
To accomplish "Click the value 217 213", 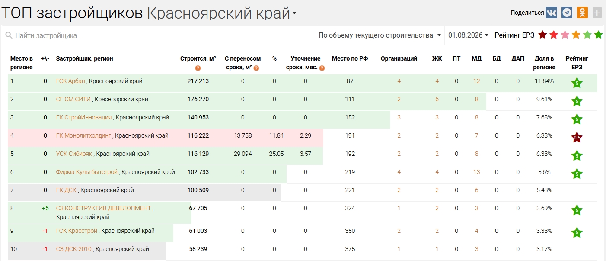I will pos(198,81).
